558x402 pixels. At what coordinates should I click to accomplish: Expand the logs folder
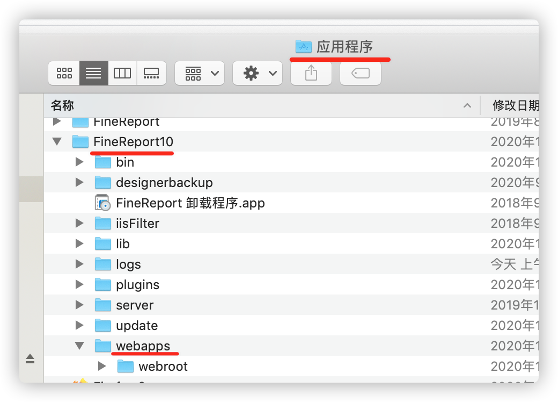pyautogui.click(x=80, y=264)
